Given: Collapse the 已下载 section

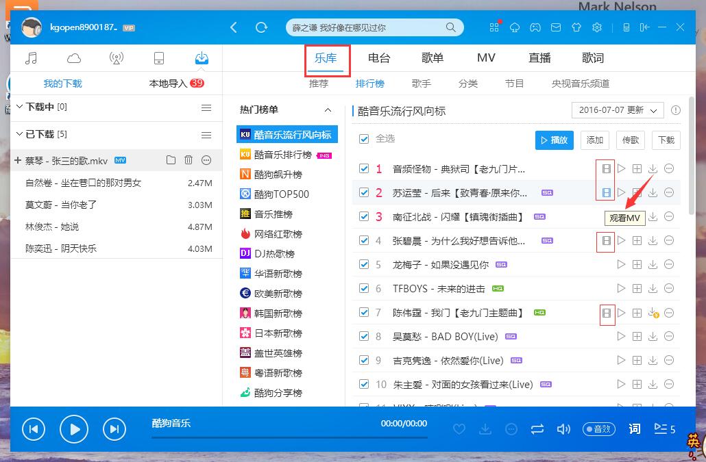Looking at the screenshot, I should pos(19,134).
